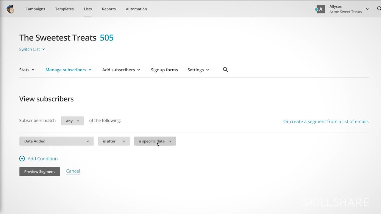Open the top-right global search icon

tap(379, 9)
